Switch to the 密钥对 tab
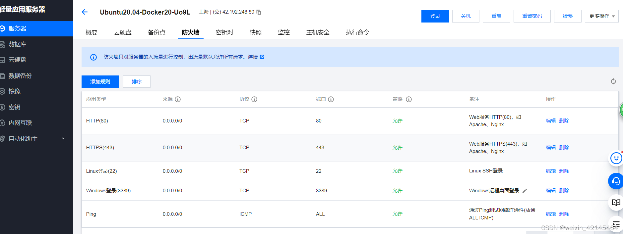Image resolution: width=623 pixels, height=234 pixels. pyautogui.click(x=224, y=32)
